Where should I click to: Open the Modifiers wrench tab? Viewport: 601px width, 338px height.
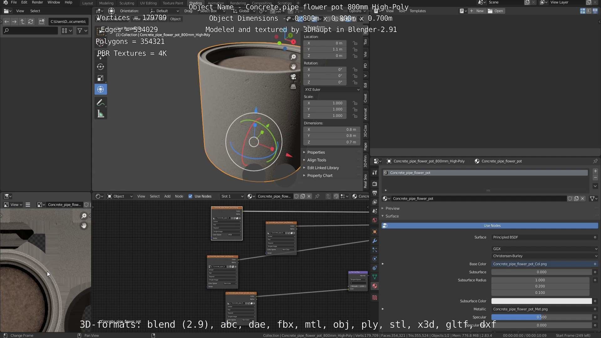pyautogui.click(x=375, y=241)
